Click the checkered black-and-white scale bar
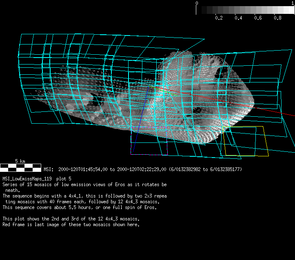This screenshot has width=295, height=260. pos(20,167)
